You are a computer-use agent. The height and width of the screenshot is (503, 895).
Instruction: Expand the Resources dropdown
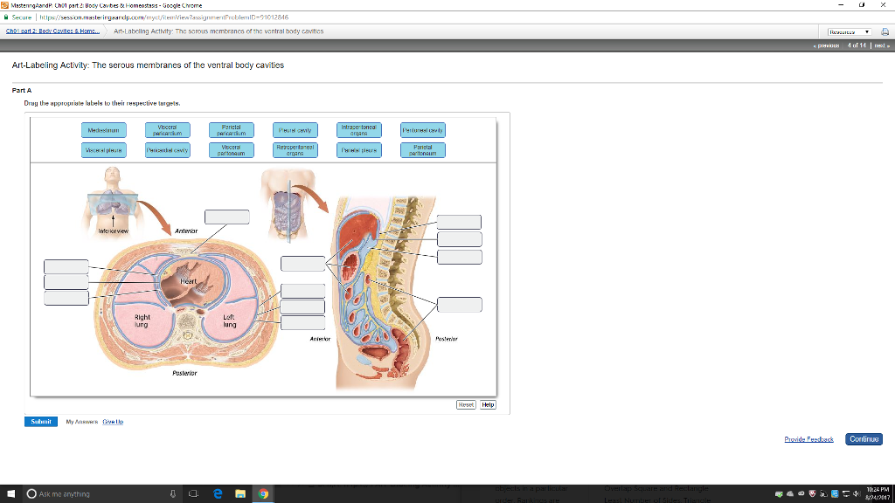(850, 31)
